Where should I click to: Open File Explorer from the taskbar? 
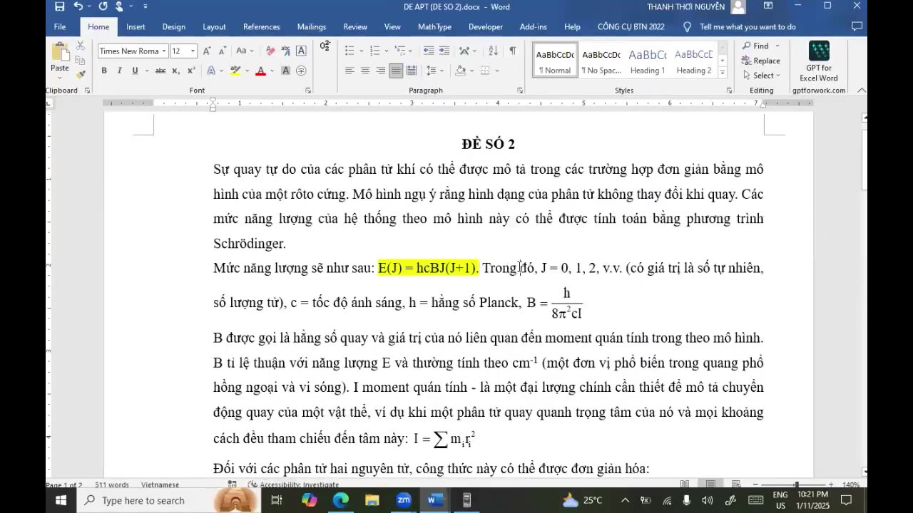(x=372, y=500)
